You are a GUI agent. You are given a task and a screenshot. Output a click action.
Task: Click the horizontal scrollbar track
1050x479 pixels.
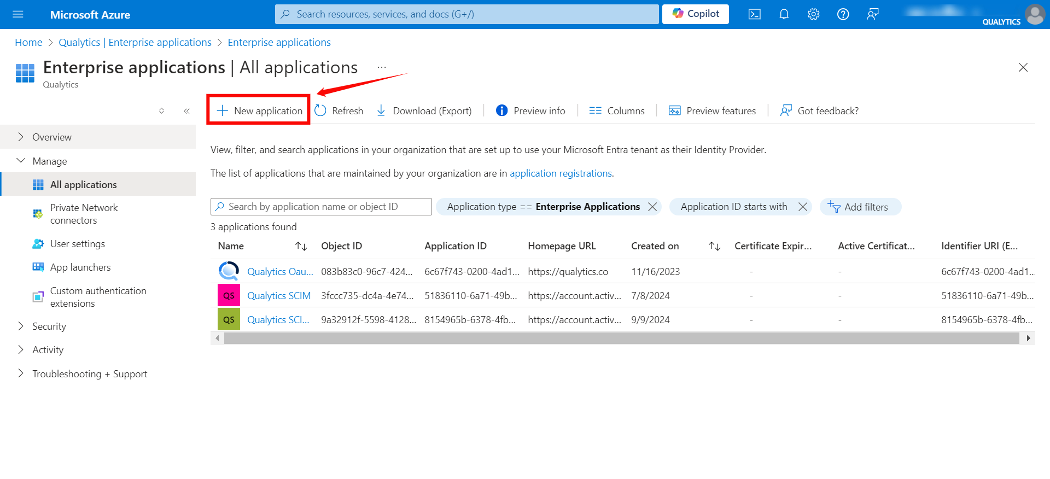(x=622, y=338)
